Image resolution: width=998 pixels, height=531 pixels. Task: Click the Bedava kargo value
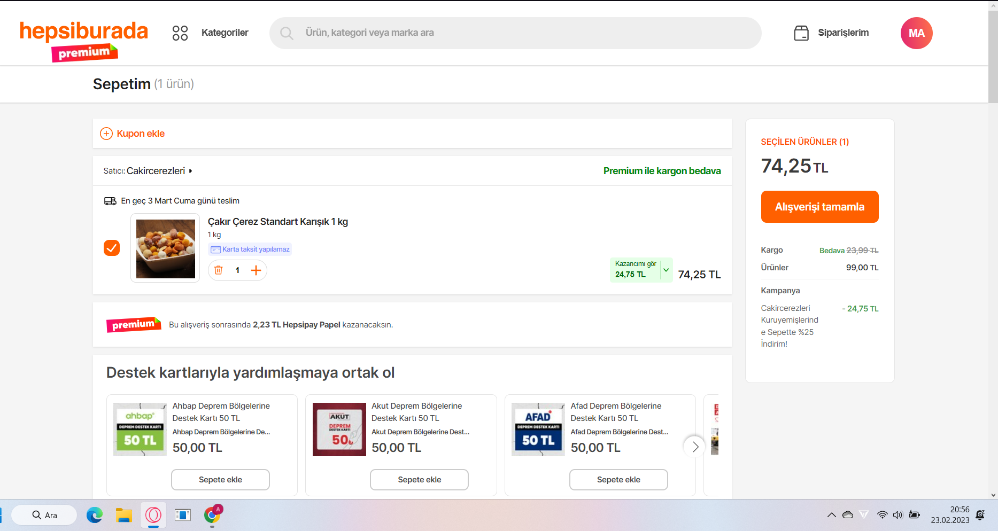pyautogui.click(x=832, y=251)
